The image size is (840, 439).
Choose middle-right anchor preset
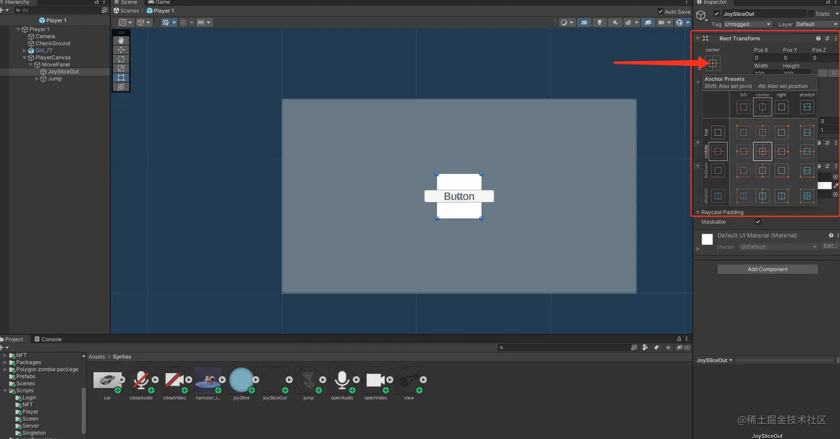point(782,151)
